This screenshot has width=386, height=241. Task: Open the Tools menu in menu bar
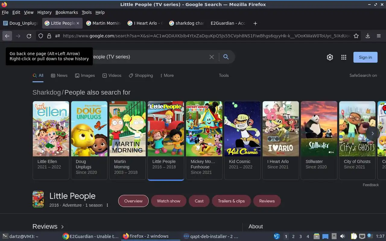pos(87,12)
